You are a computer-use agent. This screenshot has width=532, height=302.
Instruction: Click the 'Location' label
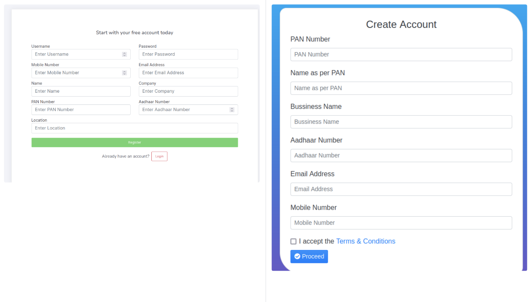39,120
